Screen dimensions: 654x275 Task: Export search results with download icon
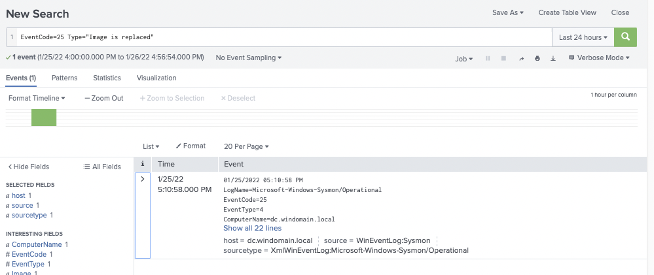pos(553,59)
